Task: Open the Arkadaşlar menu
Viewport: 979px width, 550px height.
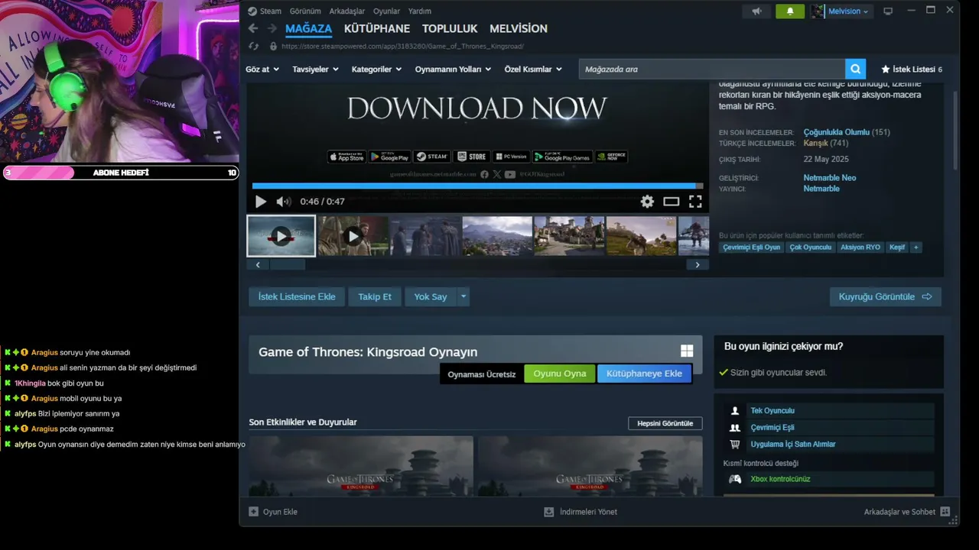Action: pyautogui.click(x=347, y=11)
